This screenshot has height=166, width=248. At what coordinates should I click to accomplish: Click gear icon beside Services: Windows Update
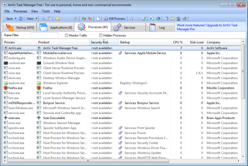(x=121, y=153)
